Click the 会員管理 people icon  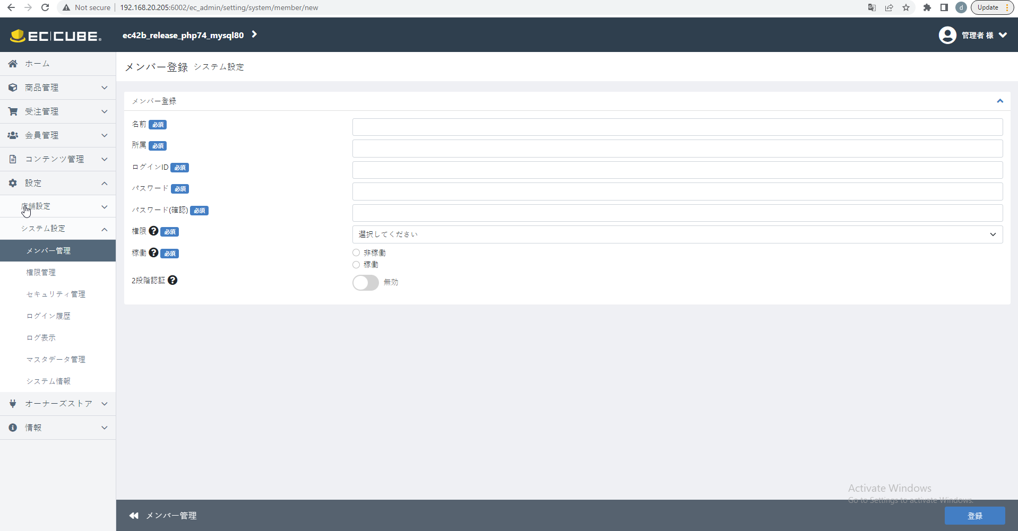pos(12,135)
